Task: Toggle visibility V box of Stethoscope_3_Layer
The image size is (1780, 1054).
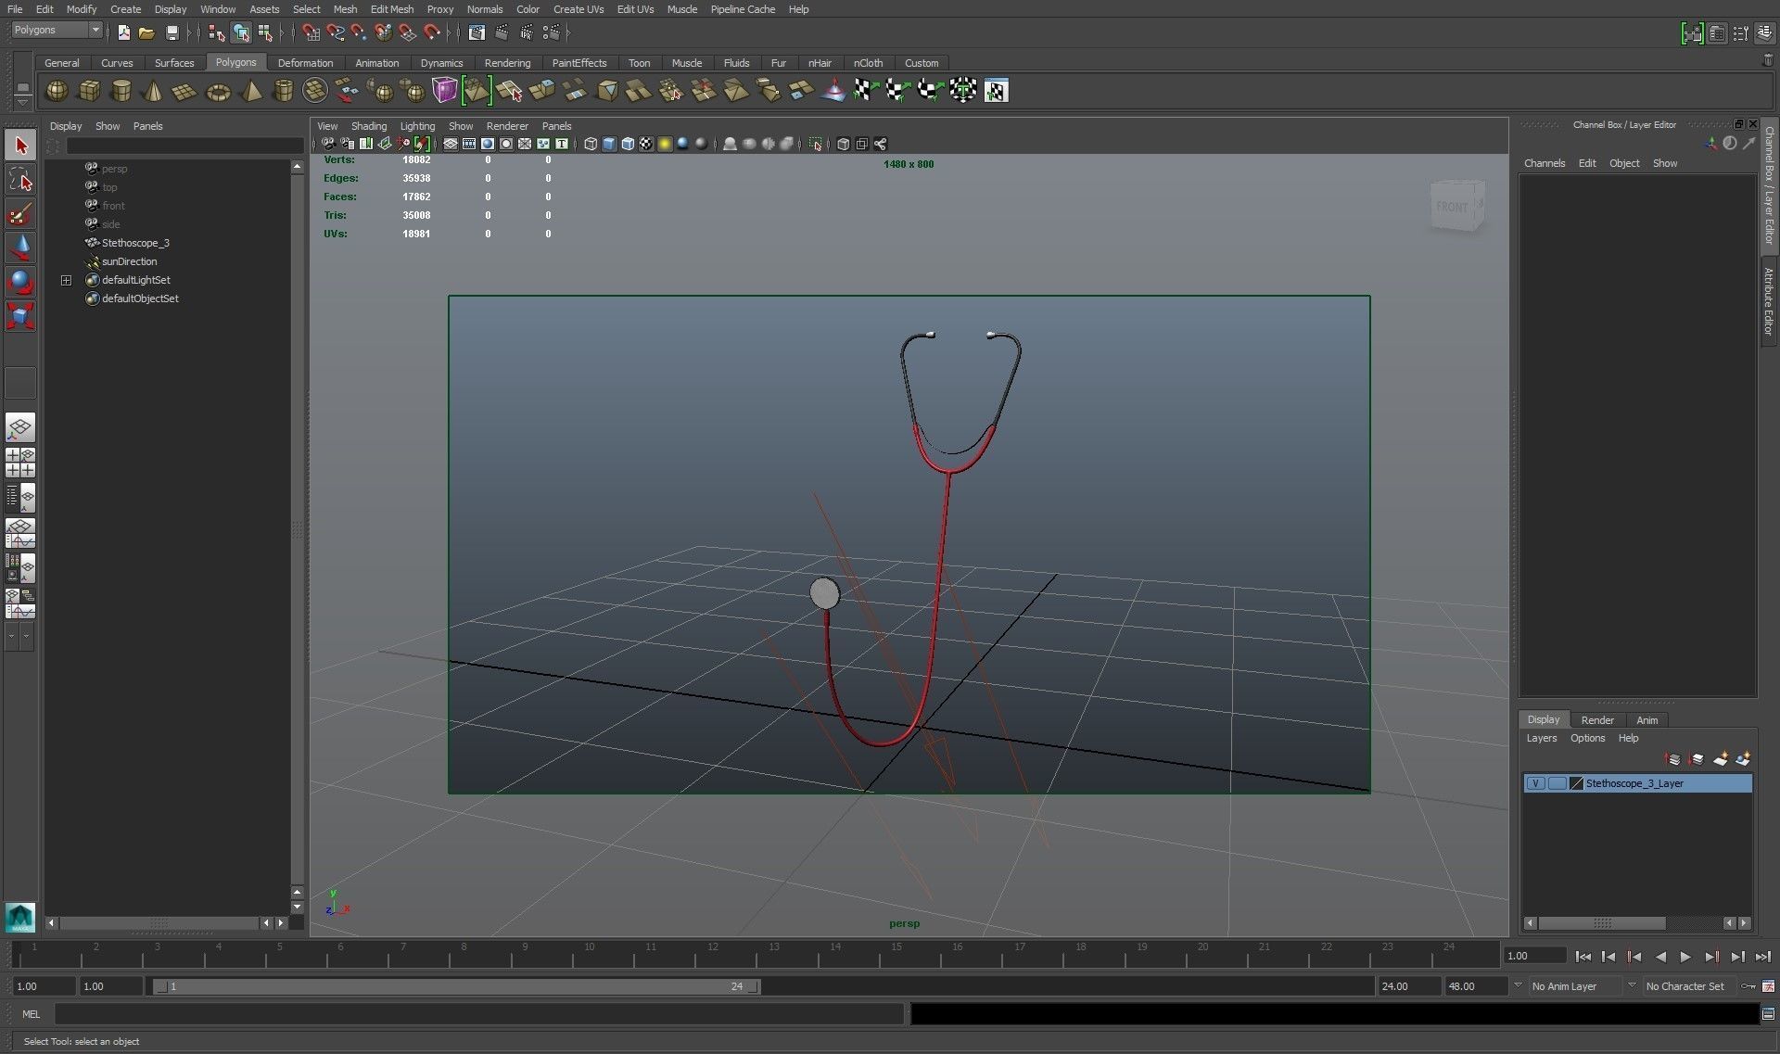Action: pyautogui.click(x=1535, y=783)
